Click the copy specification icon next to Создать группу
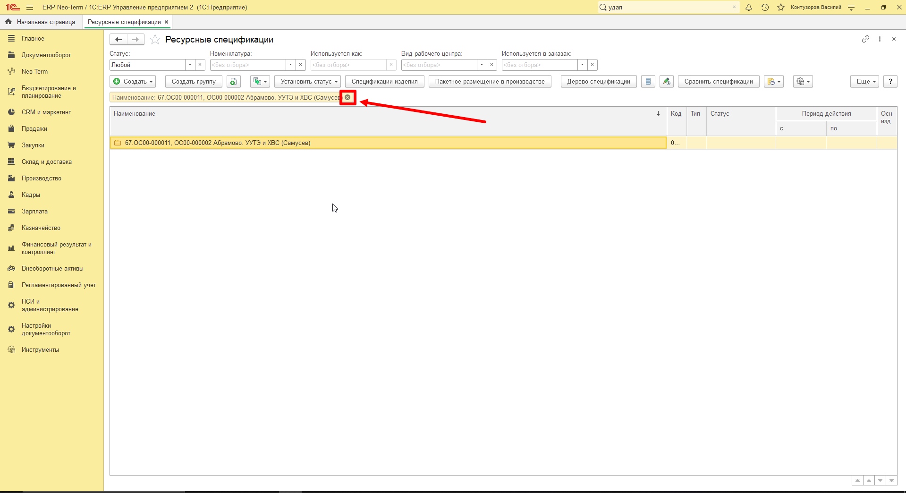Image resolution: width=906 pixels, height=493 pixels. (233, 81)
